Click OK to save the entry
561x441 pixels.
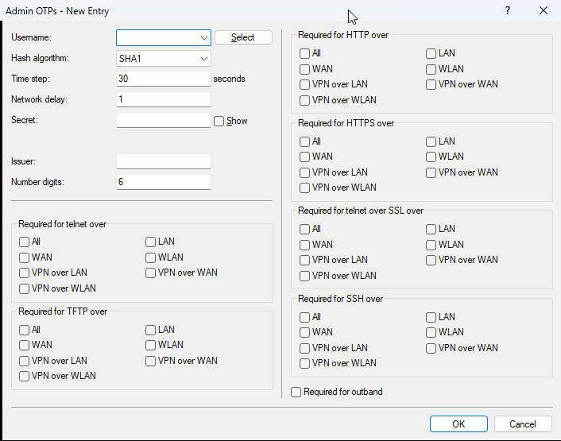pos(458,424)
